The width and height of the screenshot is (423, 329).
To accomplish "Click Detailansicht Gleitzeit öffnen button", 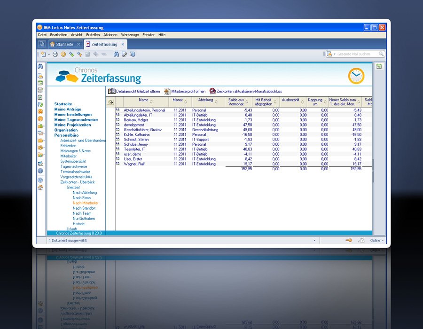I will click(x=134, y=91).
